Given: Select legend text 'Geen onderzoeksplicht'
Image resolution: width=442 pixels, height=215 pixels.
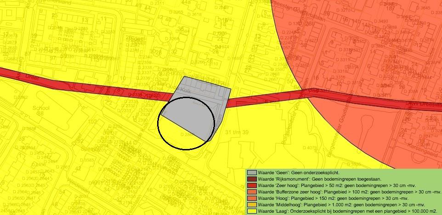Looking at the screenshot, I should [x=315, y=173].
